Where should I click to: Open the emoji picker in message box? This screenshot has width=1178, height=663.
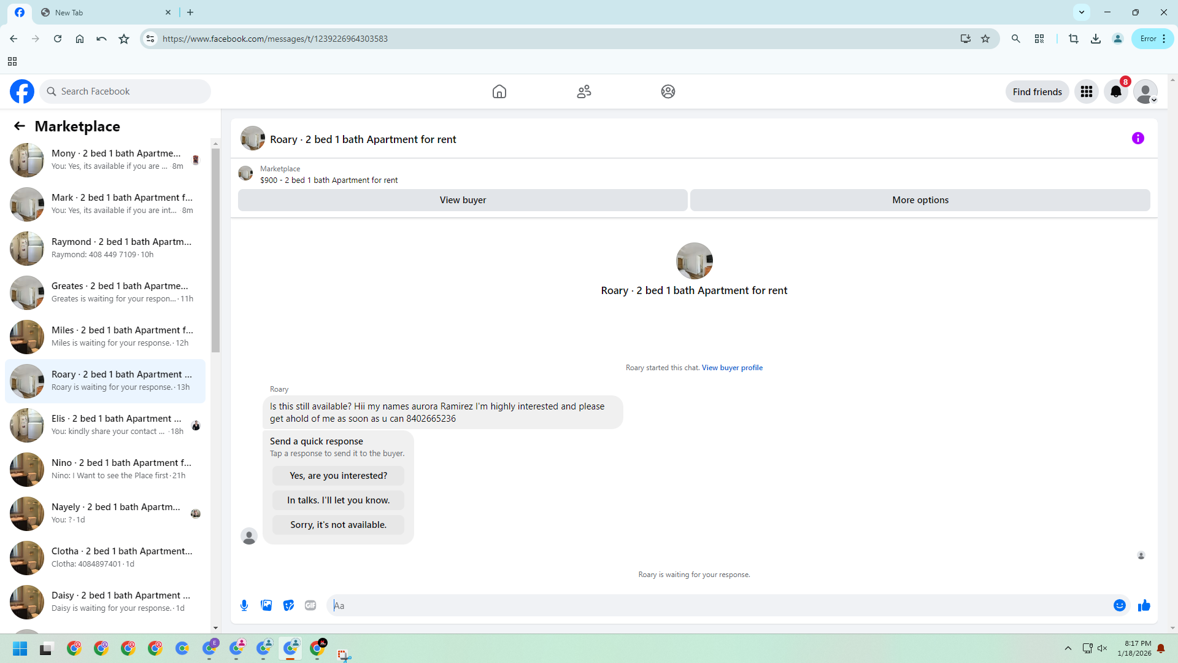[x=1119, y=605]
